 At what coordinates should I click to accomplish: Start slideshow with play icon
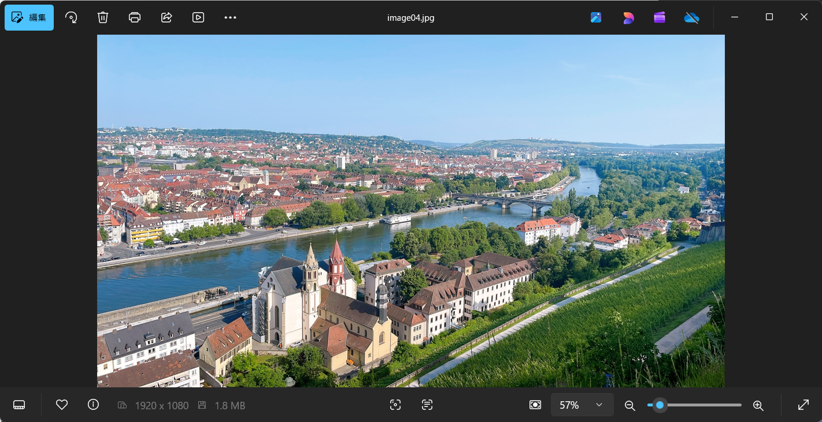coord(198,17)
